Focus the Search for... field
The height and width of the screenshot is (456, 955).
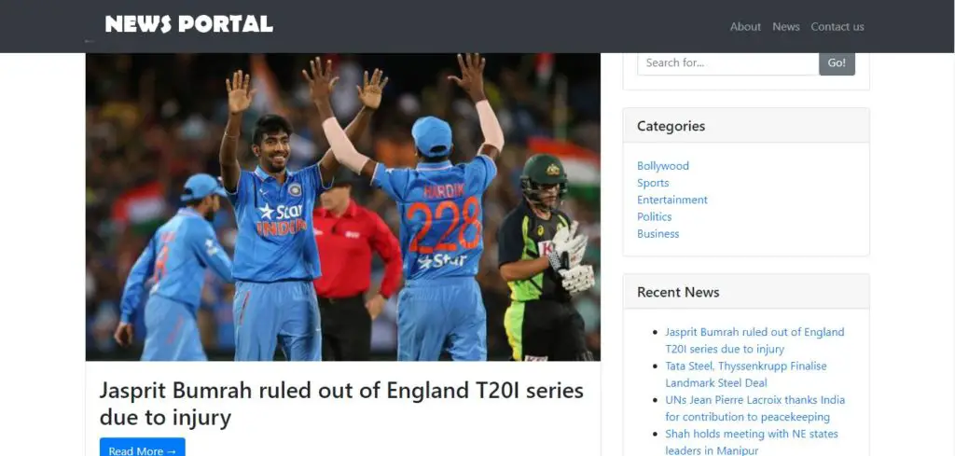point(727,62)
